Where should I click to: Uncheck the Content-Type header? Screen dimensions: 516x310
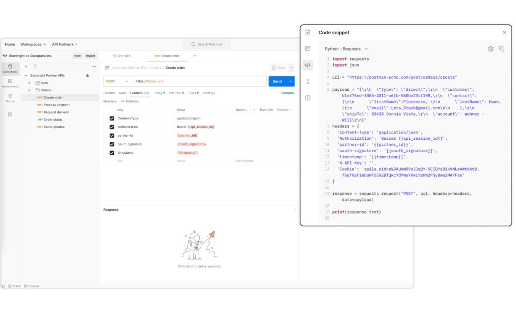click(112, 118)
